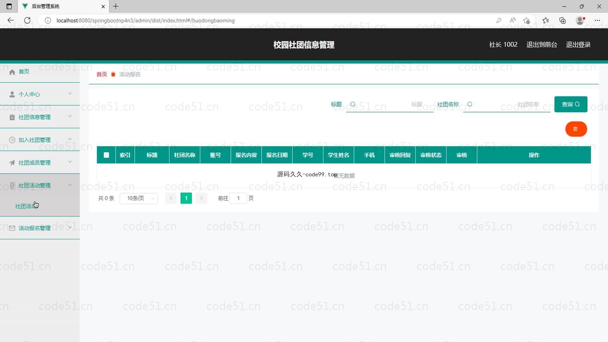Screen dimensions: 608x342
Task: Click the go-to page number field
Action: pyautogui.click(x=238, y=198)
